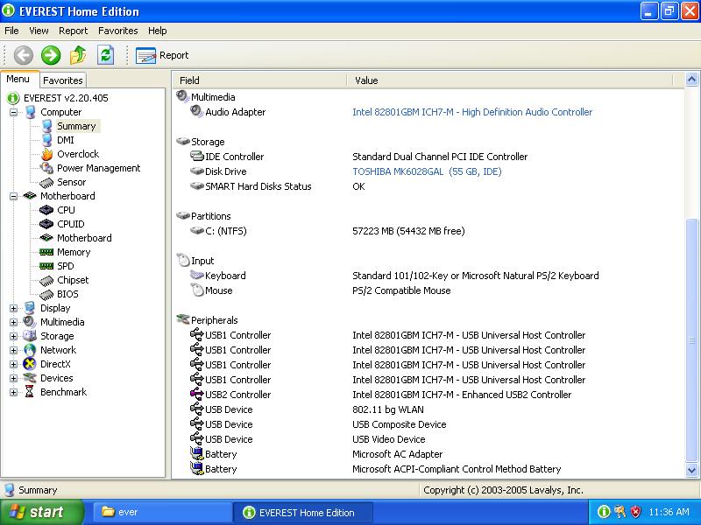Click the Windows start button

tap(41, 512)
